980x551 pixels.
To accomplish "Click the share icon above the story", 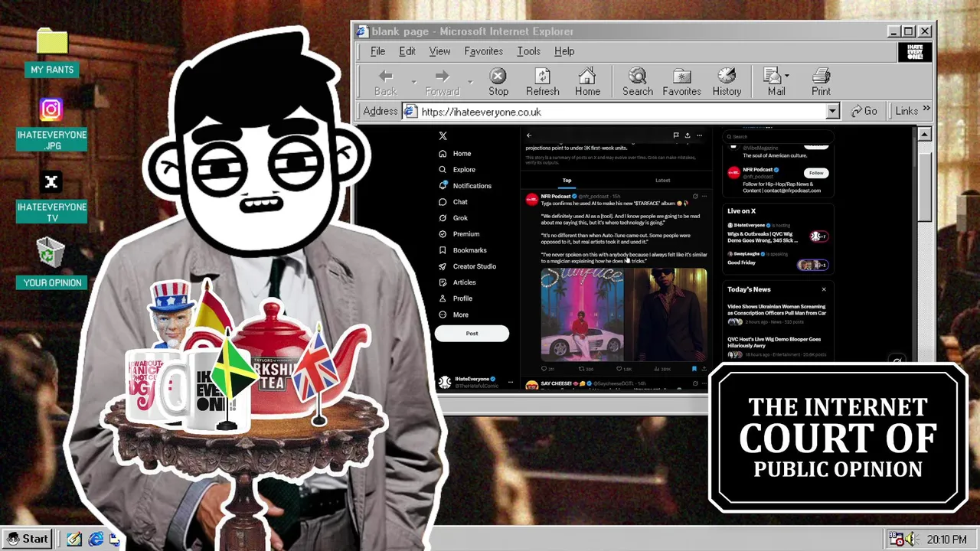I will coord(688,135).
